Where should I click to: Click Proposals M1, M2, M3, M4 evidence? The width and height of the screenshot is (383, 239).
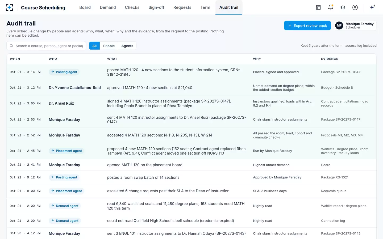pyautogui.click(x=342, y=135)
